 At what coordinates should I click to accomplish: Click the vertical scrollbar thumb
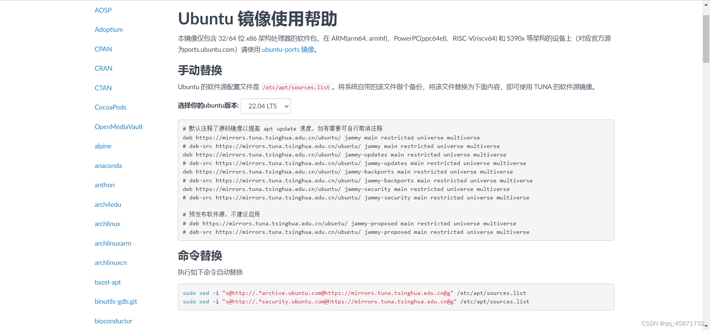(706, 39)
